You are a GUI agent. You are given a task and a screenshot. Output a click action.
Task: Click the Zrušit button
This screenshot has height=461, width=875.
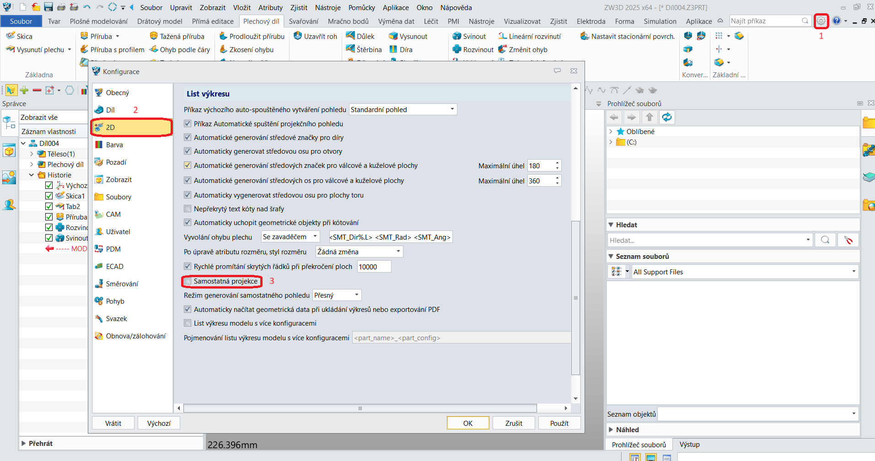[x=514, y=423]
